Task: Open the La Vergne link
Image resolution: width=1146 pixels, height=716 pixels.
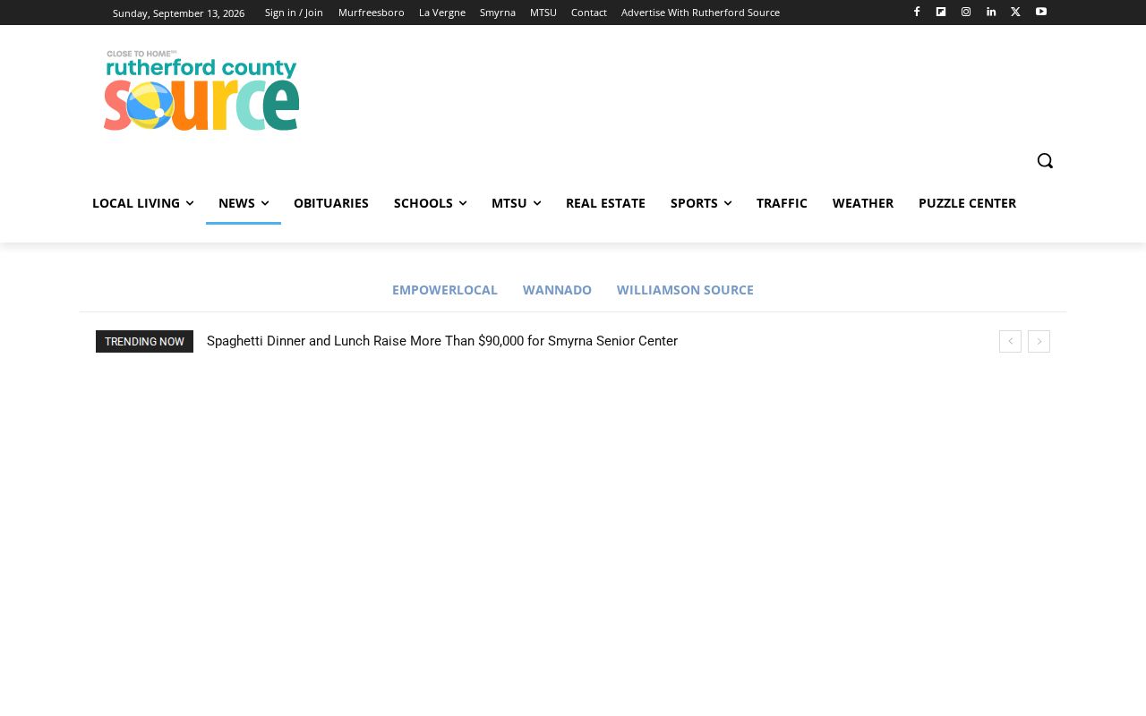Action: (x=442, y=13)
